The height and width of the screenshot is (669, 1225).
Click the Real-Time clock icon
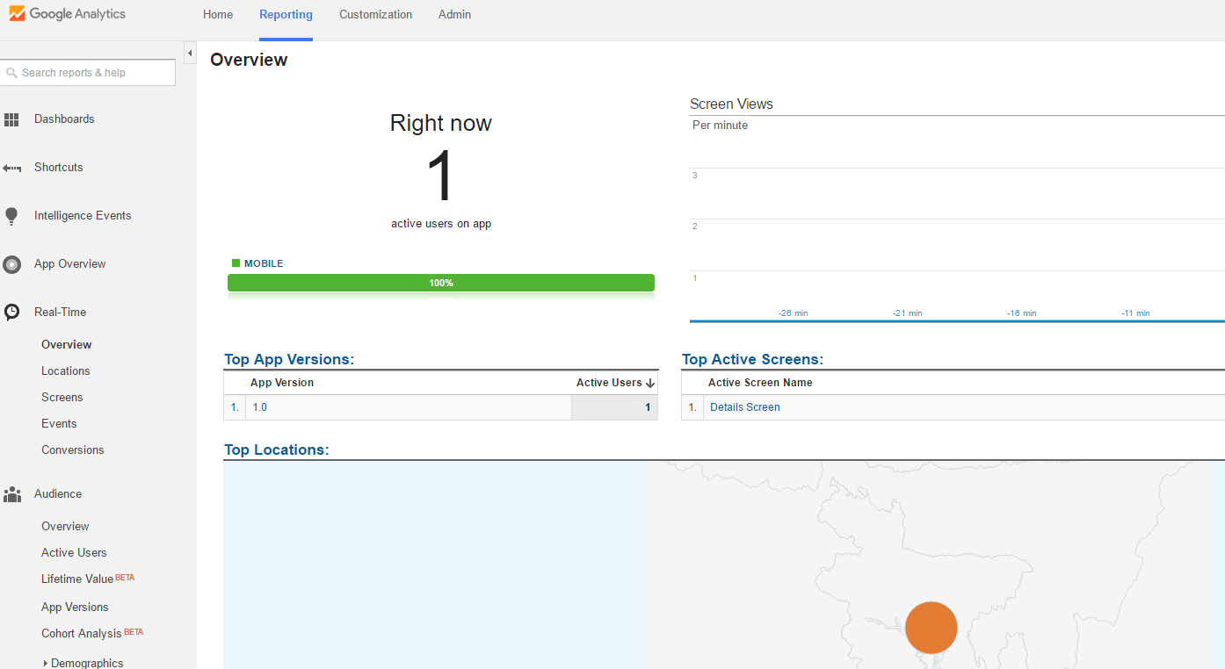(11, 313)
